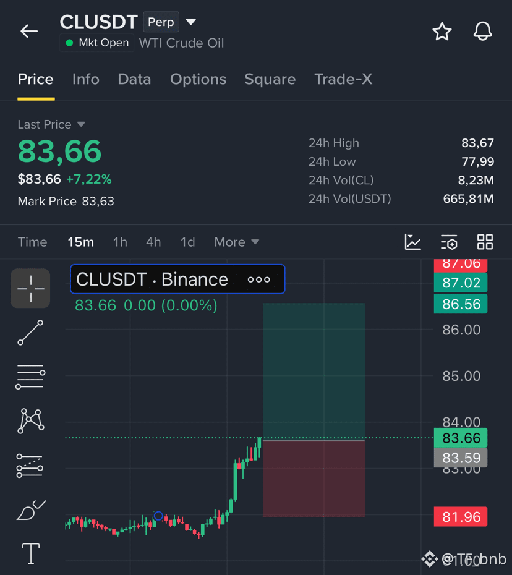
Task: Select the 1h timeframe
Action: click(x=120, y=242)
